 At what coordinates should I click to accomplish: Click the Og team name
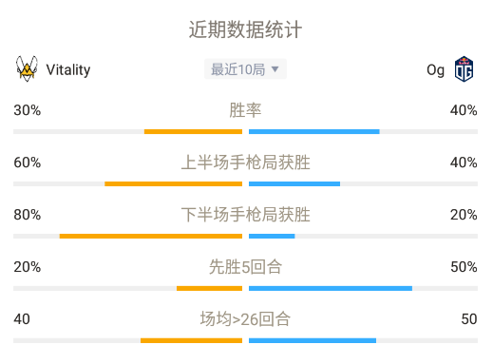(x=435, y=70)
